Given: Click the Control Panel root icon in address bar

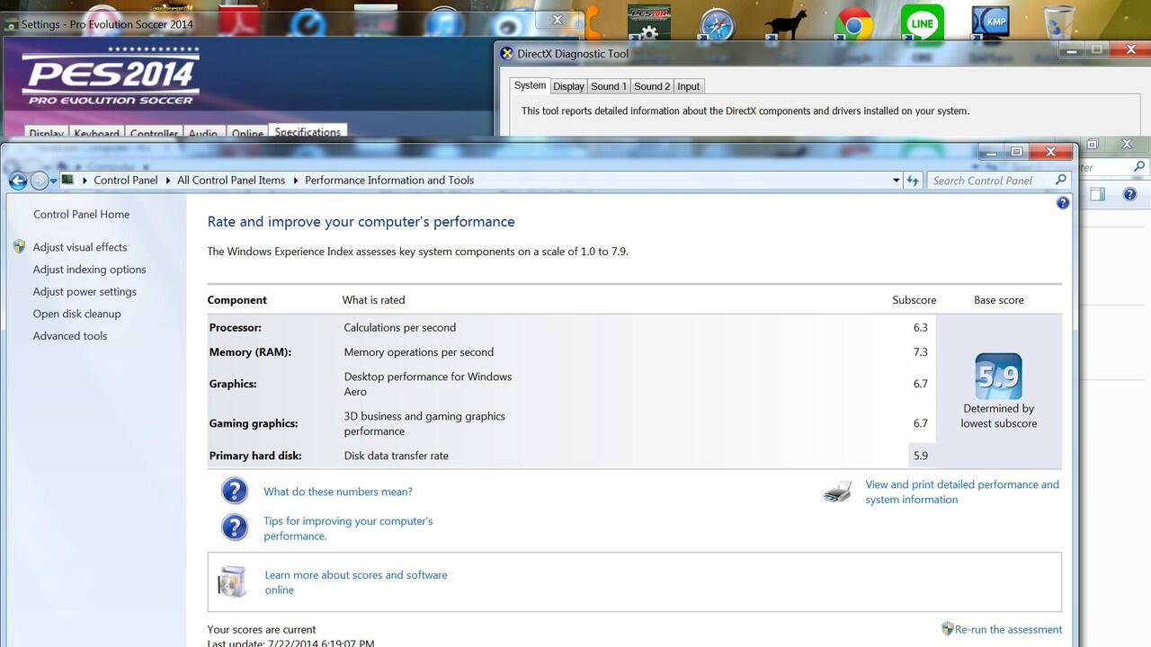Looking at the screenshot, I should [x=68, y=180].
